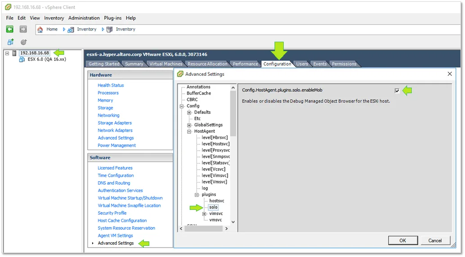Screen dimensions: 465x257
Task: Click the new virtual machine toolbar icon
Action: click(x=10, y=42)
